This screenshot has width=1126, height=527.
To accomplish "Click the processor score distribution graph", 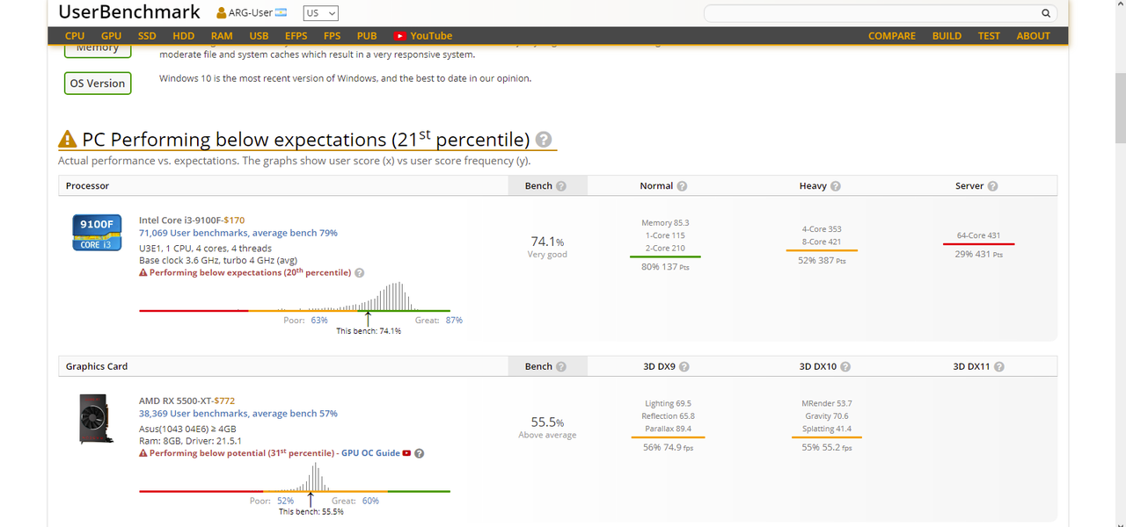I will (x=295, y=297).
